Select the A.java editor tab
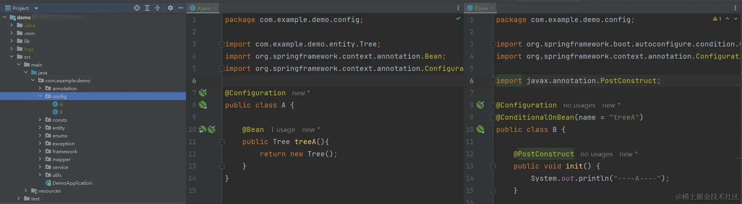Screen dimensions: 742x204 (203, 8)
